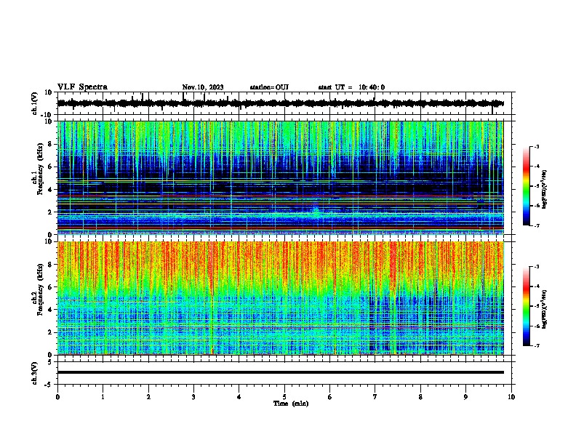This screenshot has height=445, width=576.
Task: Click the ch.2 "Frequency (kHz)" axis label
Action: (x=40, y=289)
